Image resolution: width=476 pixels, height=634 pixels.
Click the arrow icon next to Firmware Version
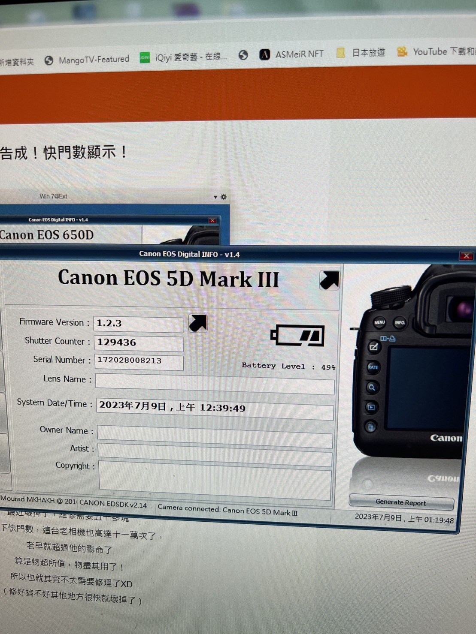point(198,323)
